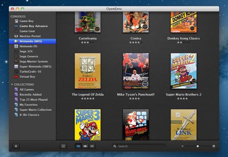Select Super Mario Bros 2 cover

point(183,71)
